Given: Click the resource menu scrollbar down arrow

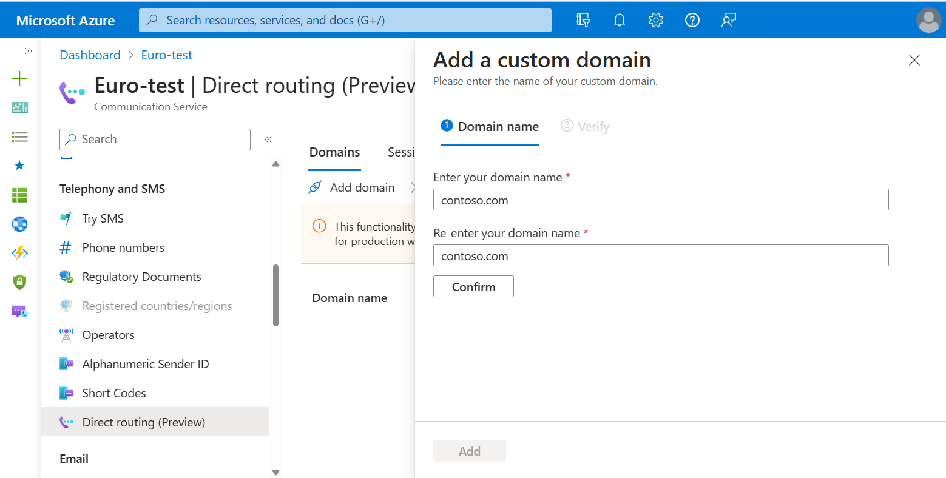Looking at the screenshot, I should click(276, 472).
